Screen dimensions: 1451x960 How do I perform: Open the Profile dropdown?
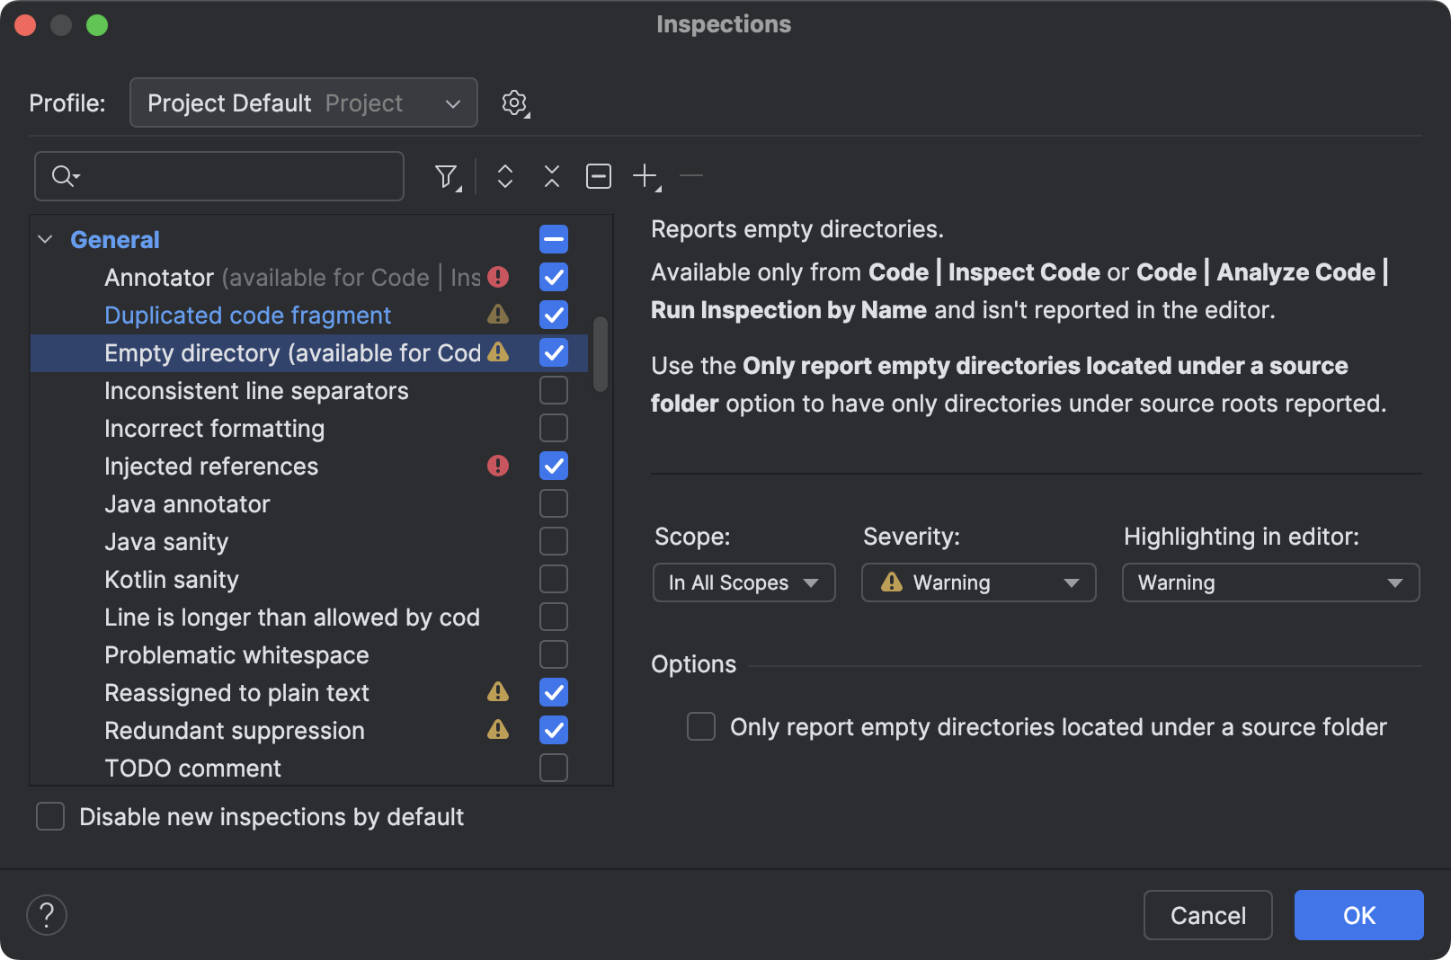(x=303, y=102)
